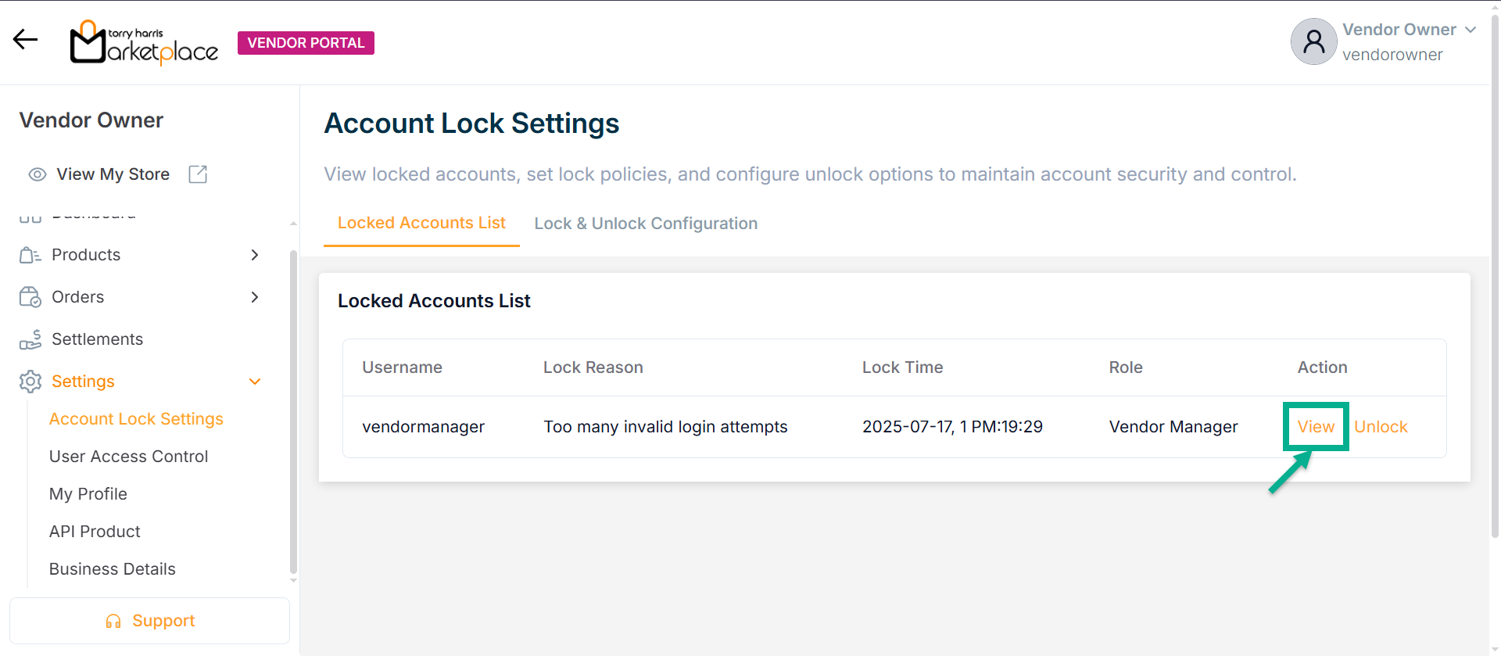Expand the Orders submenu chevron

click(x=254, y=297)
